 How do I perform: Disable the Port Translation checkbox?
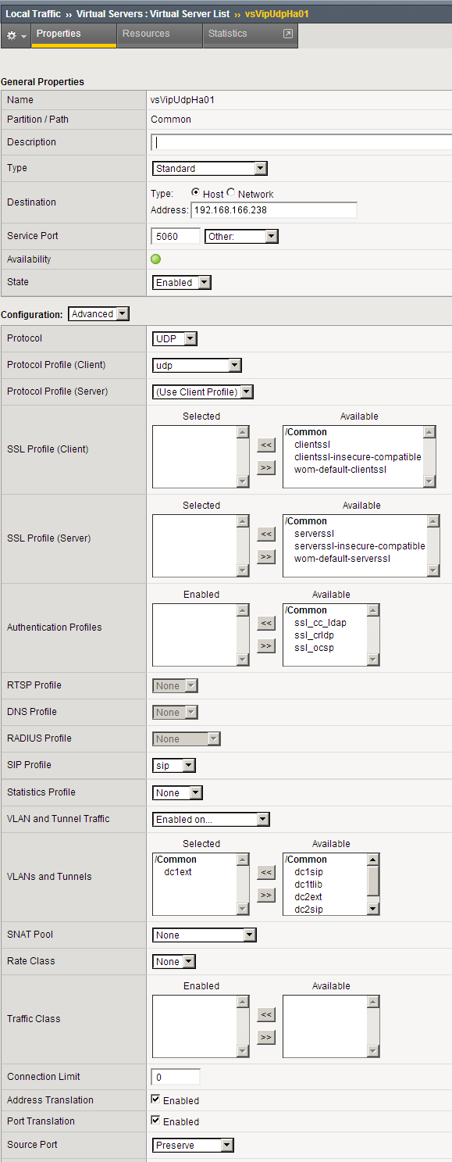tap(155, 1121)
